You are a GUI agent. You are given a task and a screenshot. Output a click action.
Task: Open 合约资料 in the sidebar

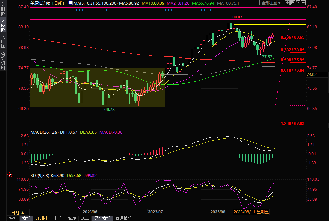point(3,61)
